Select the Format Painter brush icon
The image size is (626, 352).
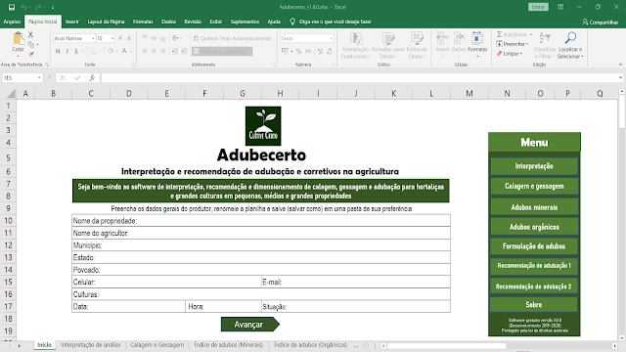pos(30,54)
